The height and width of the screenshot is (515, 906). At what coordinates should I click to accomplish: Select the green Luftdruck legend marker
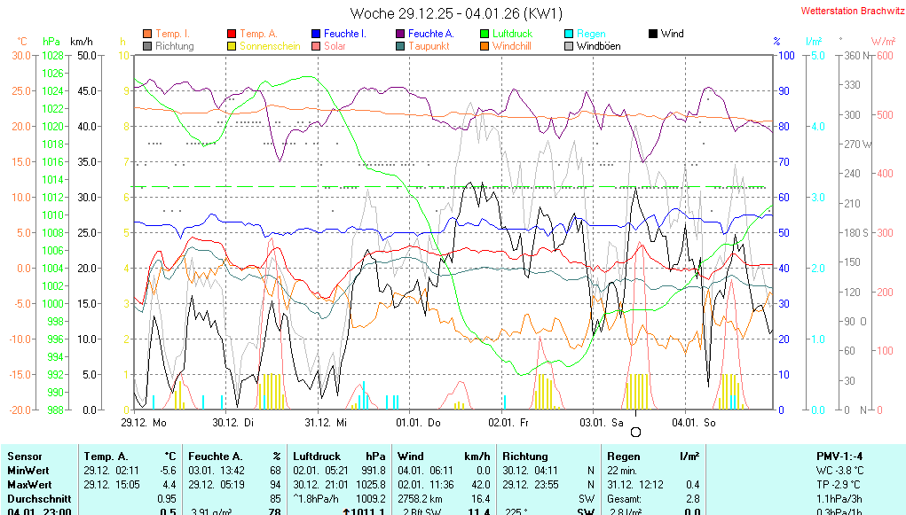tap(485, 34)
